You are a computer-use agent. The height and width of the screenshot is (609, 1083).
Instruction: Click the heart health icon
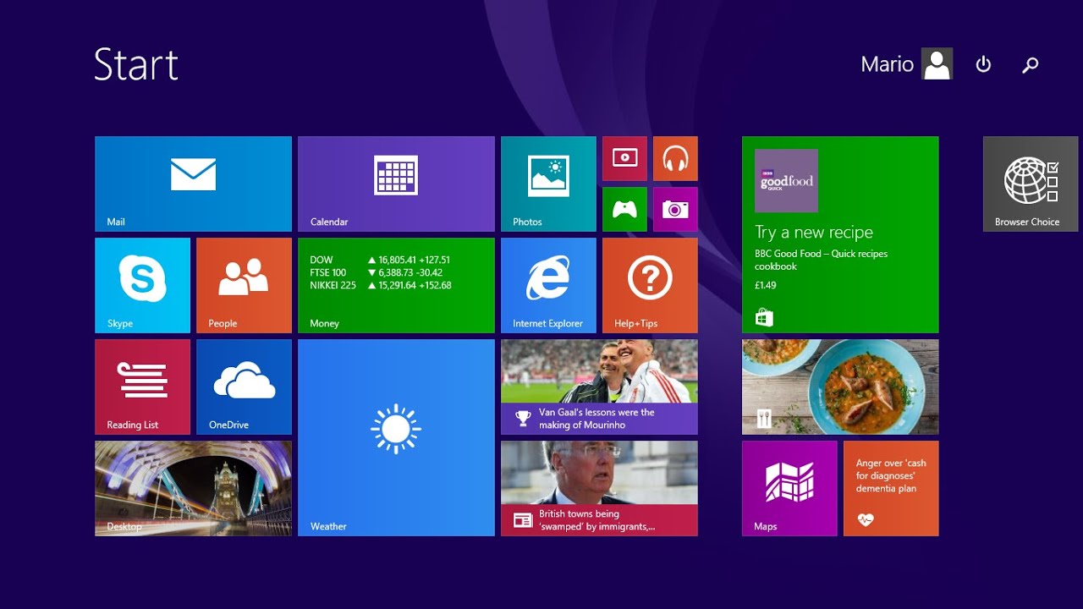click(x=865, y=519)
